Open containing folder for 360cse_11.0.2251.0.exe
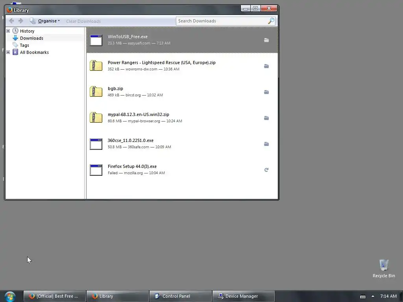 [x=266, y=144]
